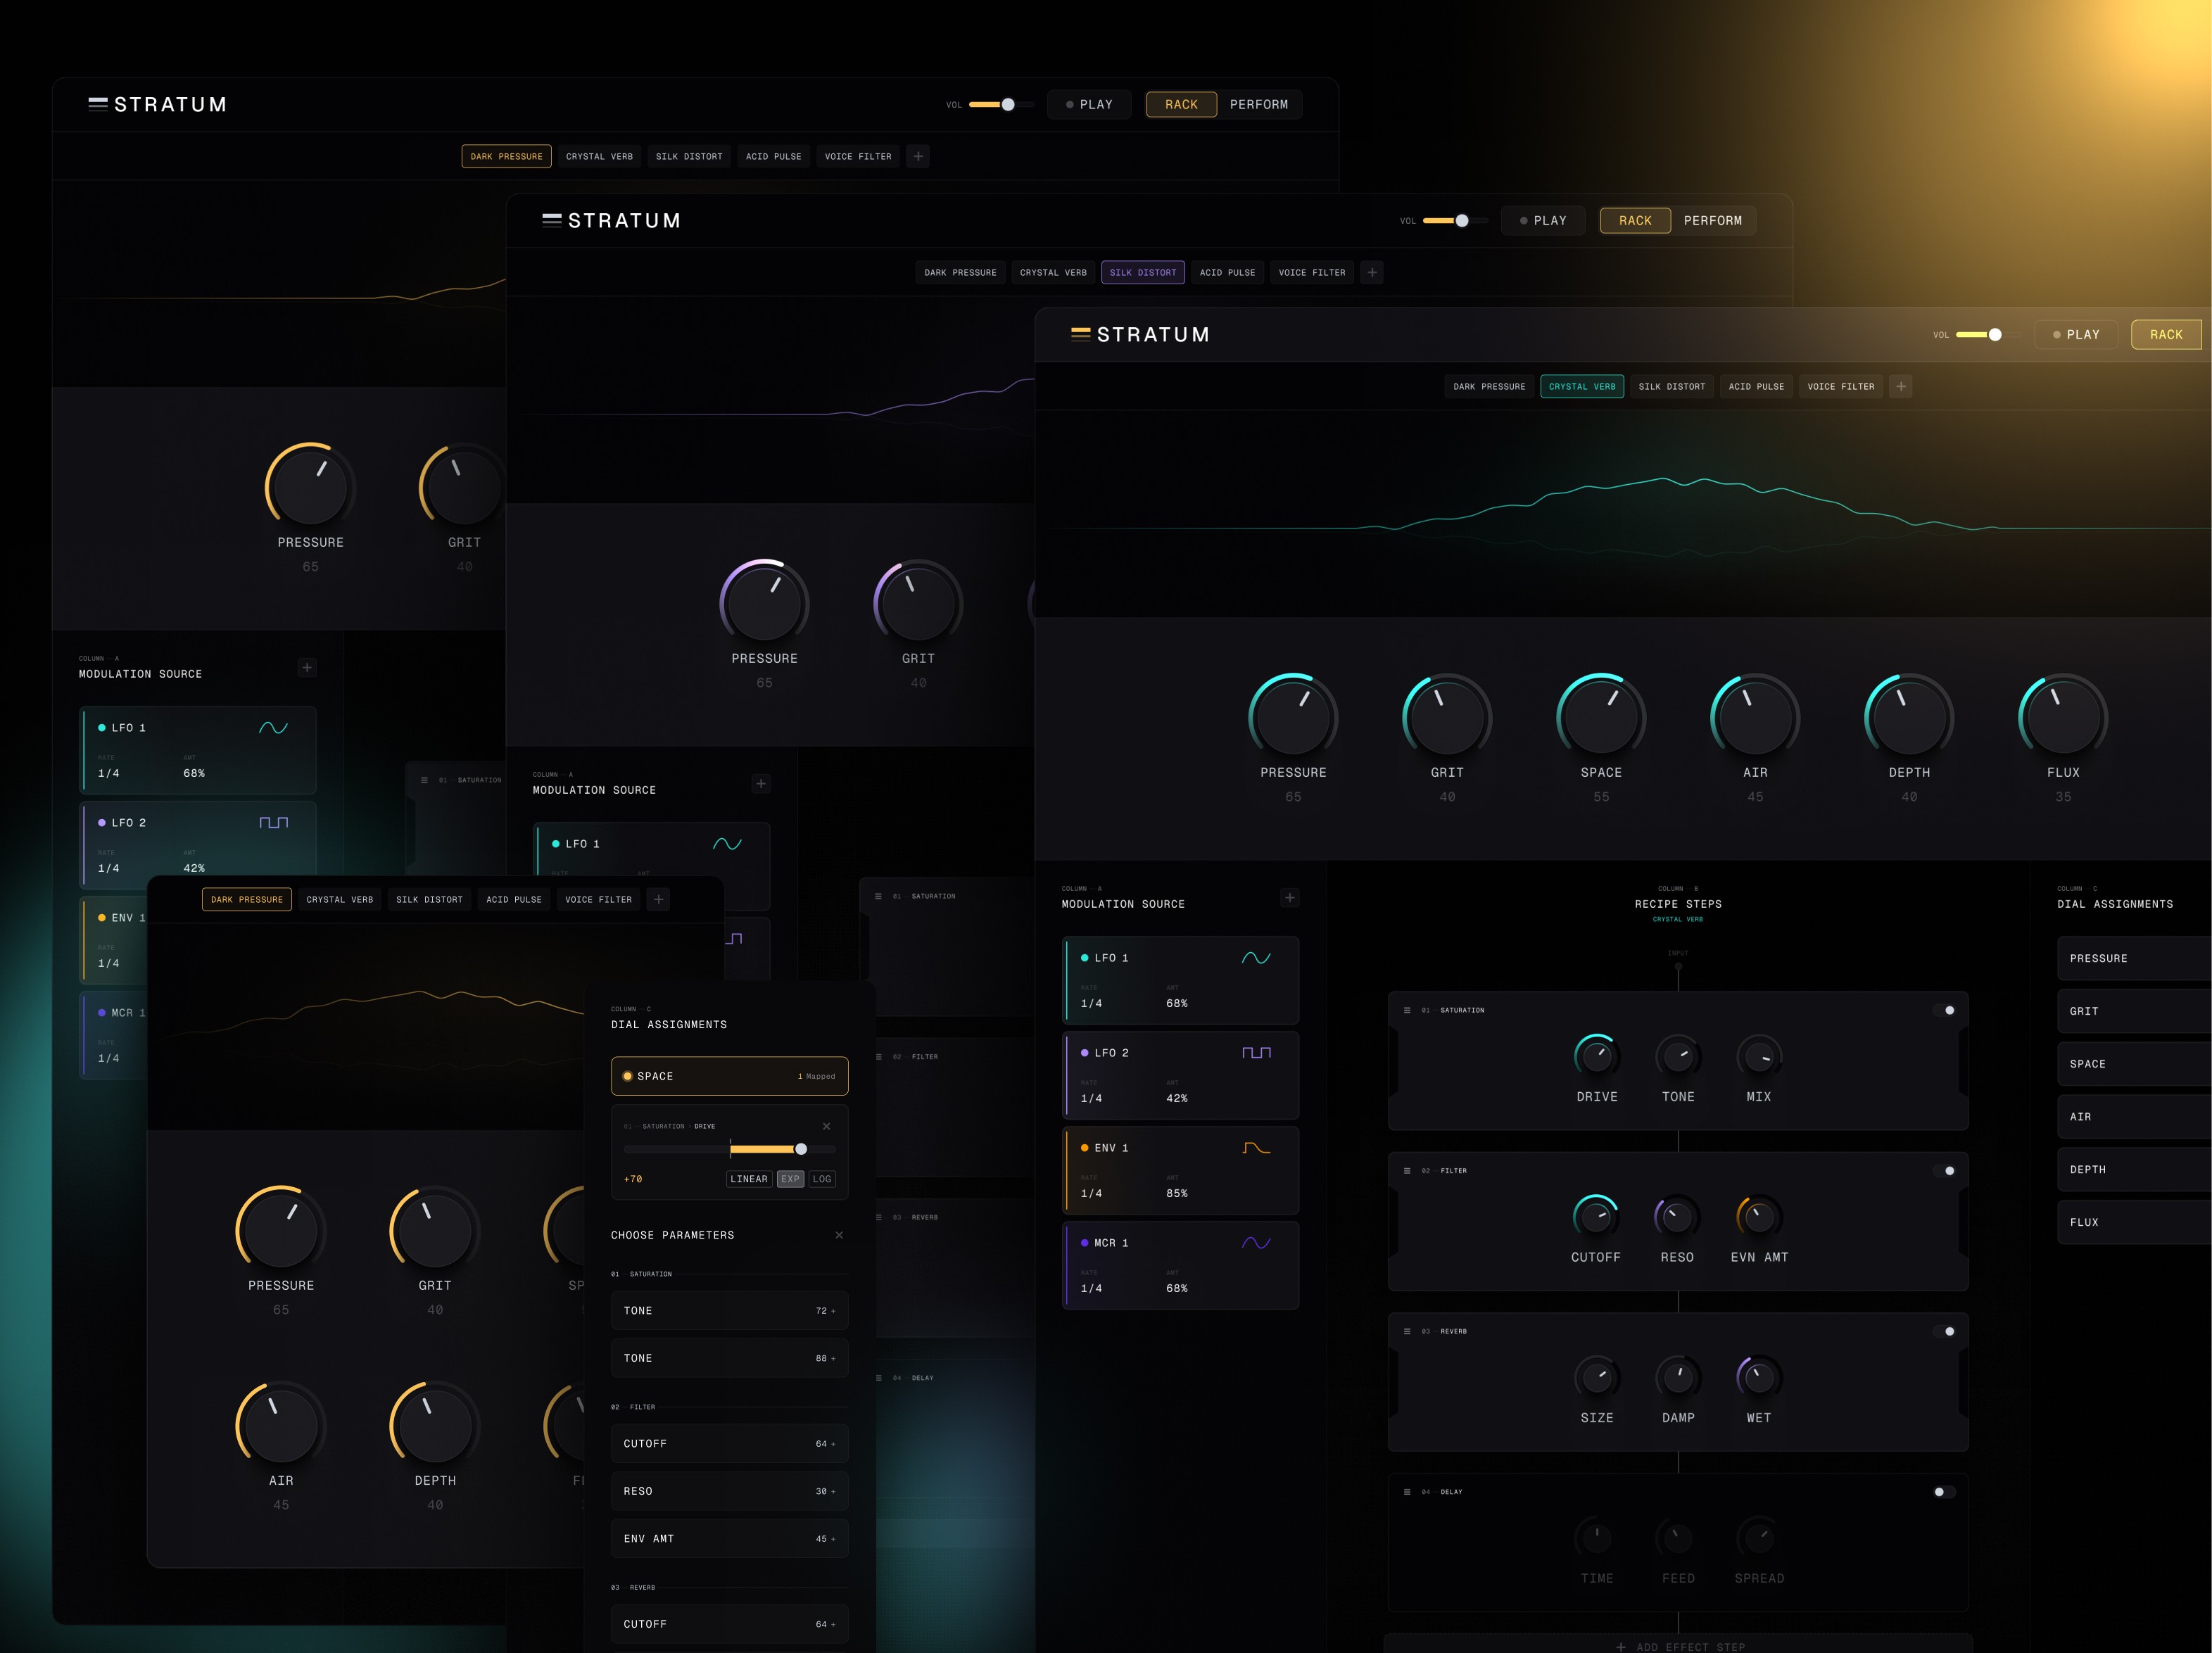Open the PRESSURE dial assignment in front window
This screenshot has height=1653, width=2212.
(2134, 958)
